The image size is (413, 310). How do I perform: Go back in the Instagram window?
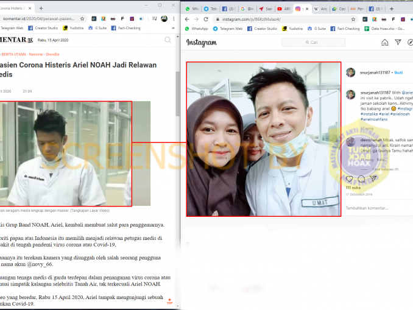[x=187, y=19]
